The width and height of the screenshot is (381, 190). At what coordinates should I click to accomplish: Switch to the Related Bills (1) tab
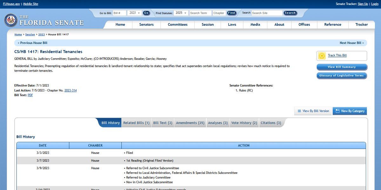point(136,123)
